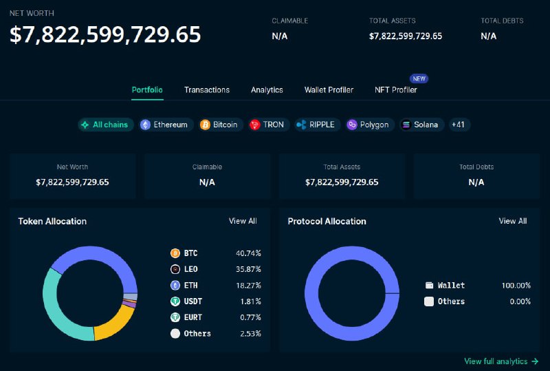
Task: Click the Others 2.53% value
Action: (250, 333)
